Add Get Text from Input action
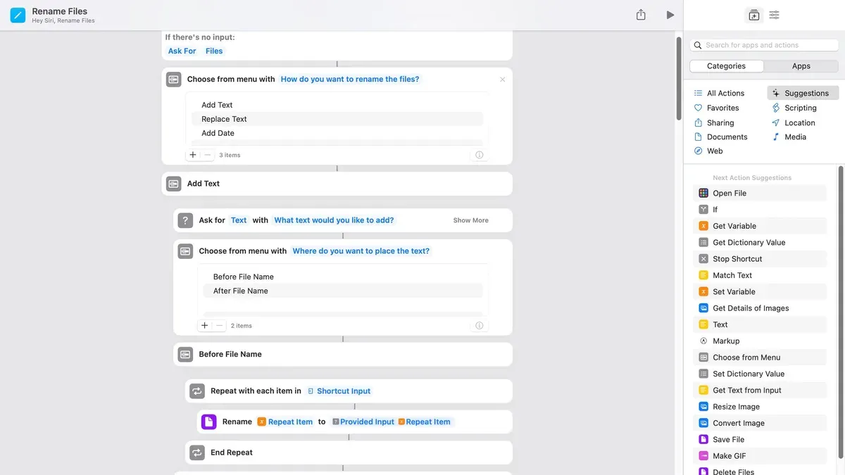The image size is (845, 475). [x=760, y=390]
